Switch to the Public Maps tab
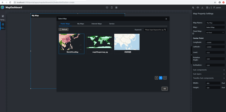226x112 pixels. pyautogui.click(x=65, y=24)
